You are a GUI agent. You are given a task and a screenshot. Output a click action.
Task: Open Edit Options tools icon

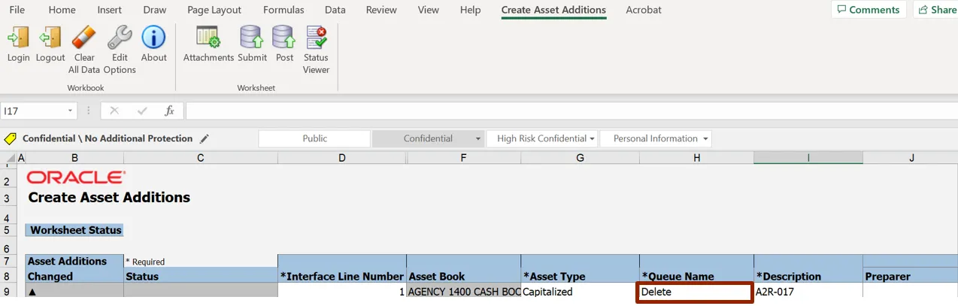tap(120, 38)
